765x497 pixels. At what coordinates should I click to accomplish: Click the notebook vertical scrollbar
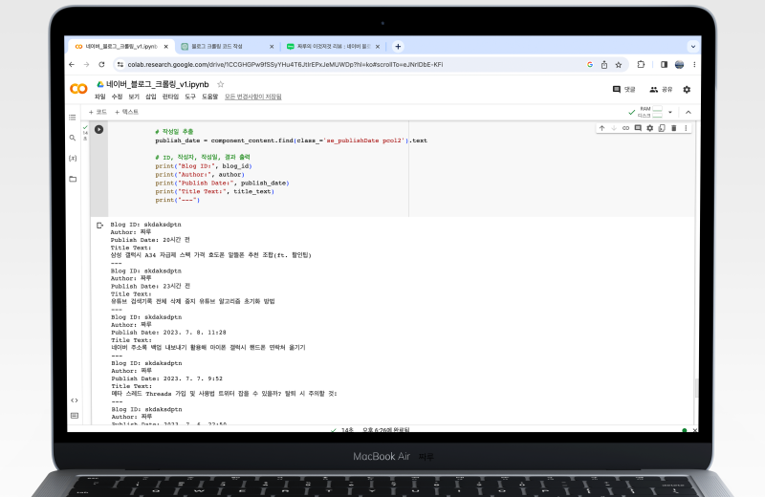[x=697, y=388]
